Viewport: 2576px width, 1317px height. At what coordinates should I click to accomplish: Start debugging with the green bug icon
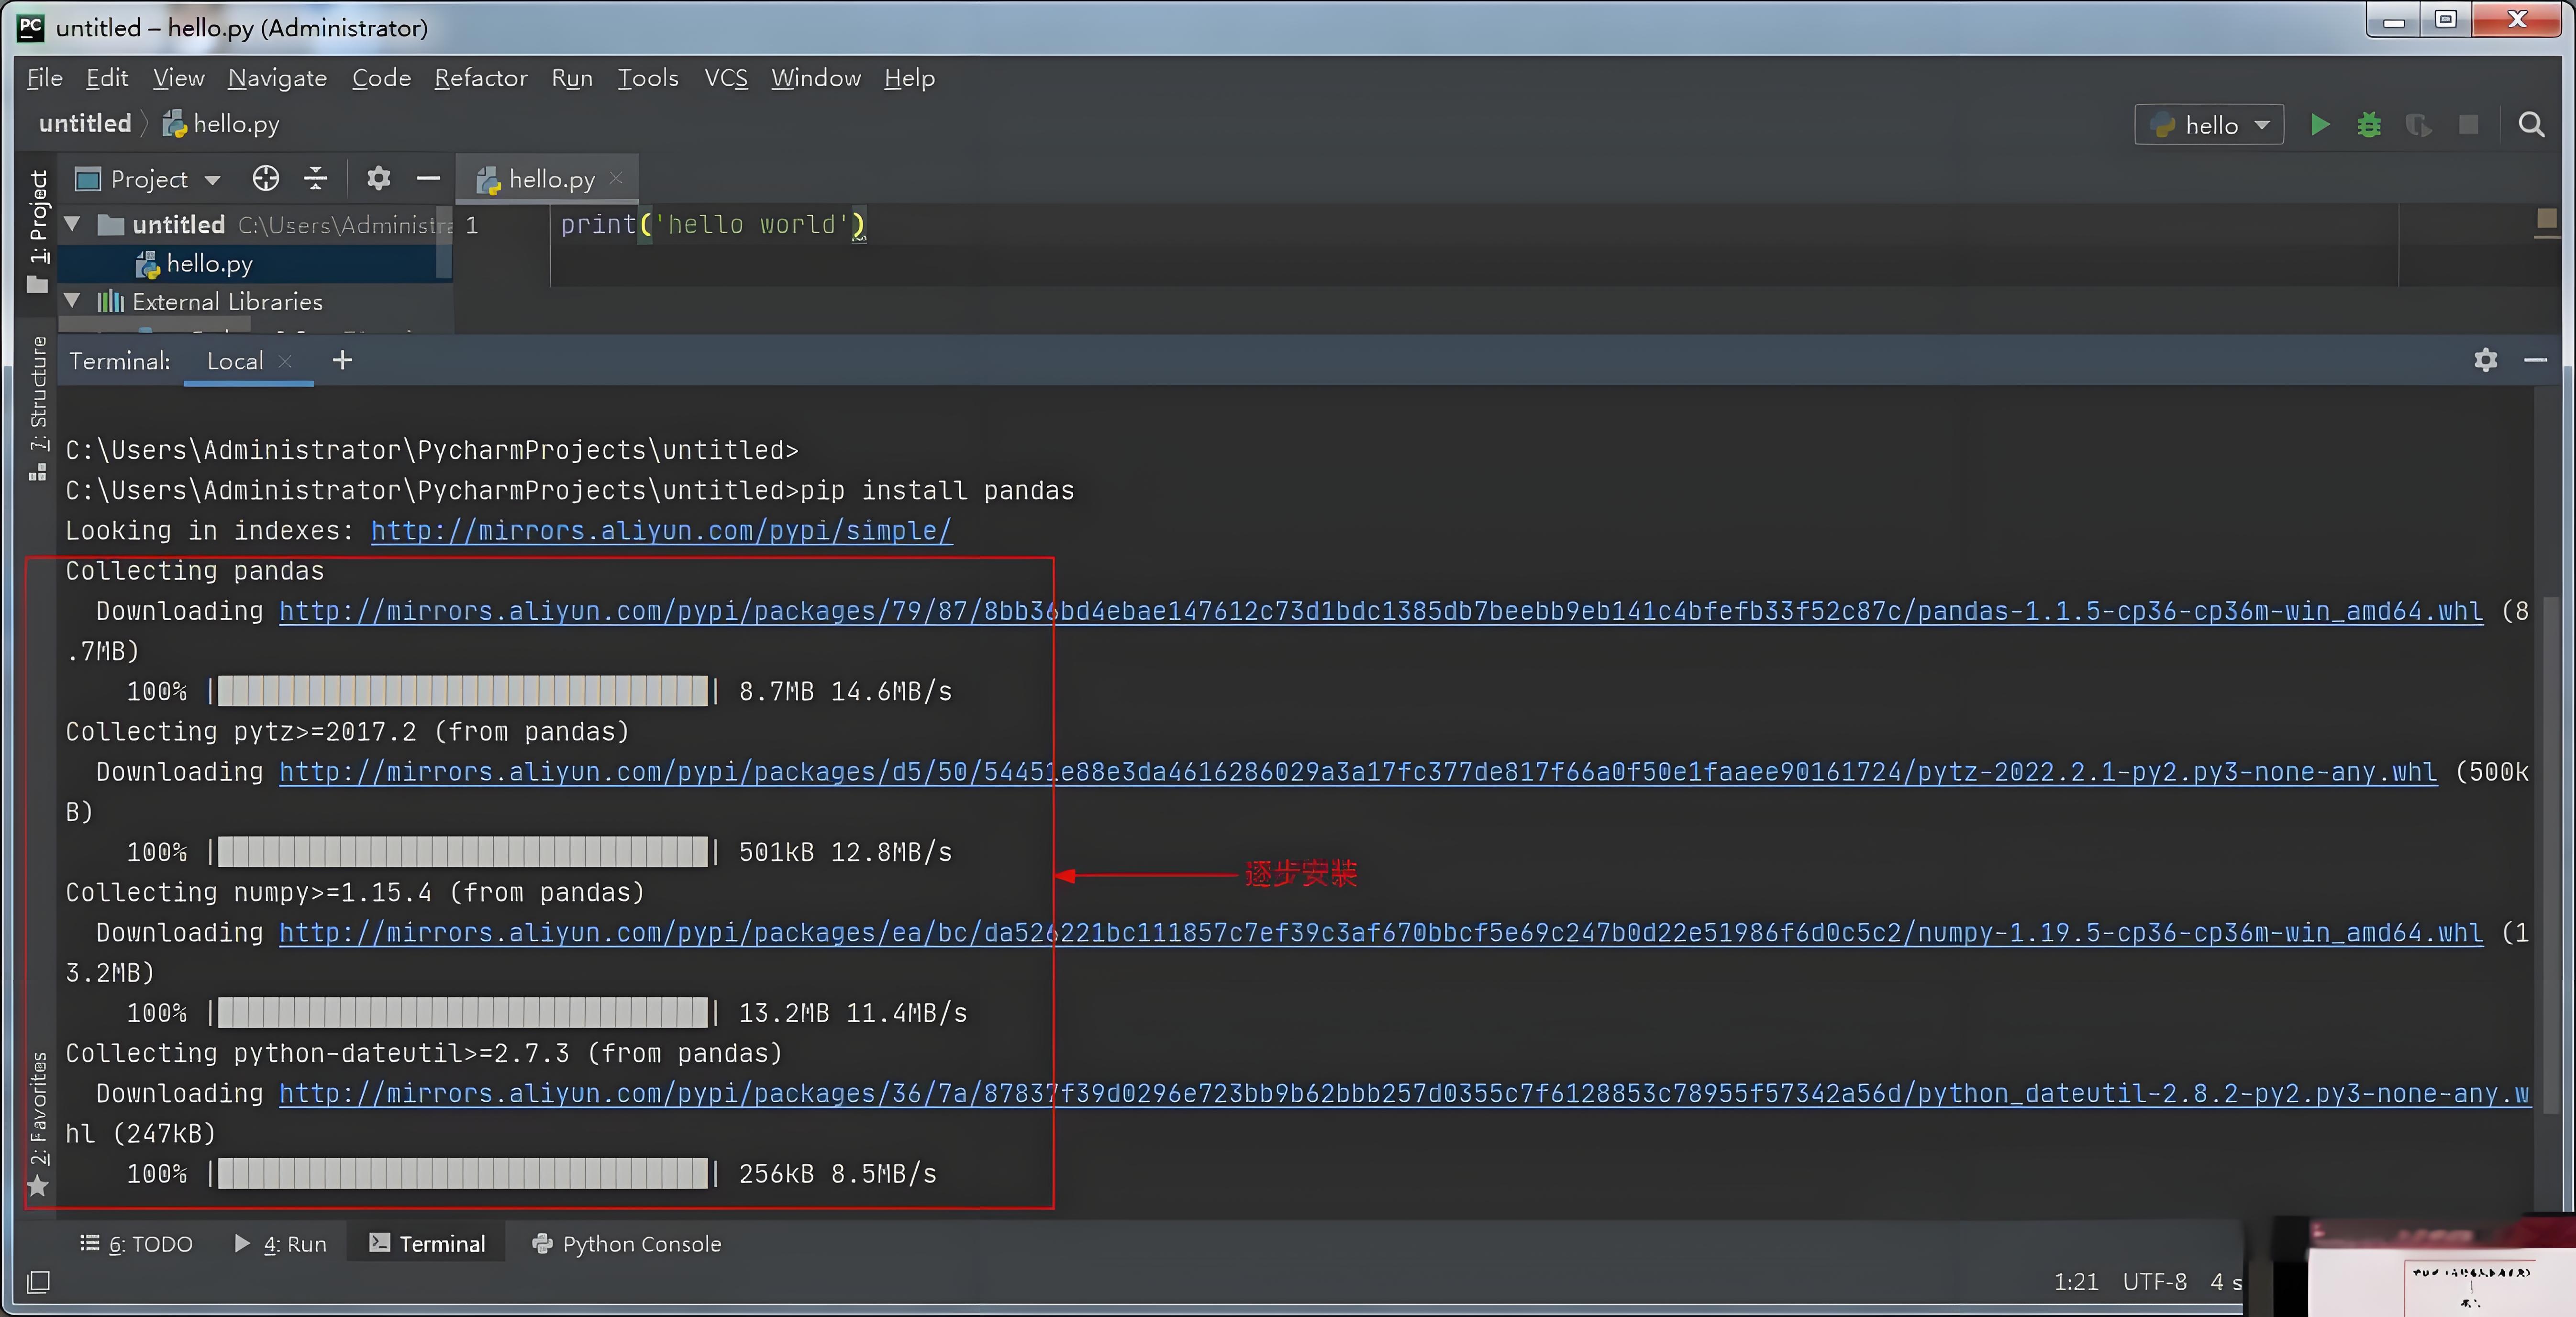pos(2369,125)
